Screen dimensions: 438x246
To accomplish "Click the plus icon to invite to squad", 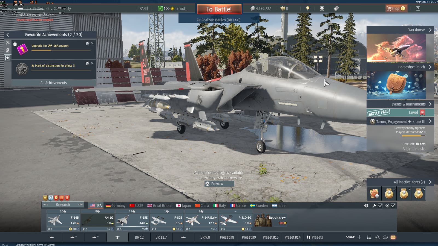I will tap(359, 237).
